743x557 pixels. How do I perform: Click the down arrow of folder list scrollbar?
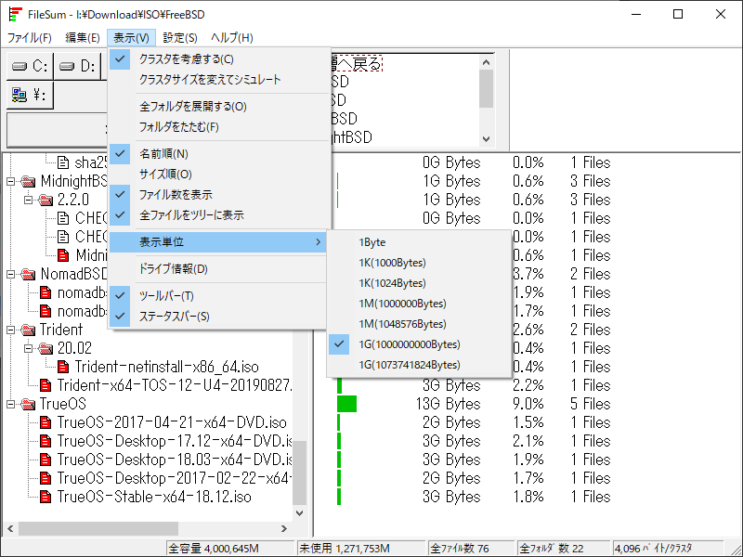pyautogui.click(x=486, y=138)
